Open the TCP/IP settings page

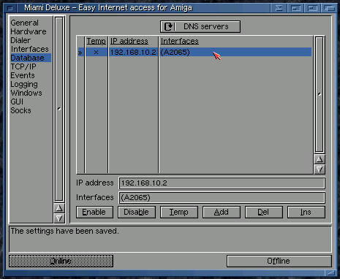point(23,66)
